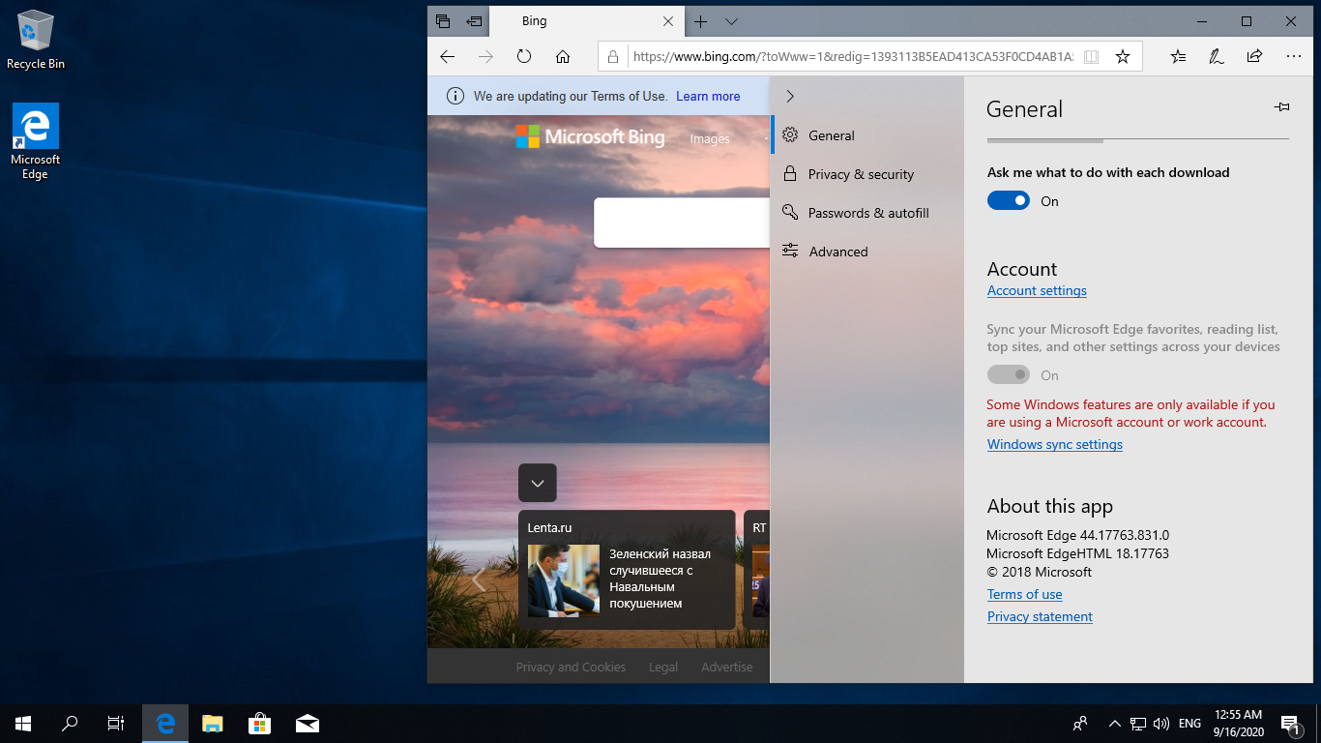1321x743 pixels.
Task: Open Mail app from taskbar
Action: click(308, 723)
